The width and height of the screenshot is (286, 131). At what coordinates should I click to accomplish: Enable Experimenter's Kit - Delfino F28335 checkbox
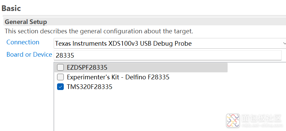[60, 77]
